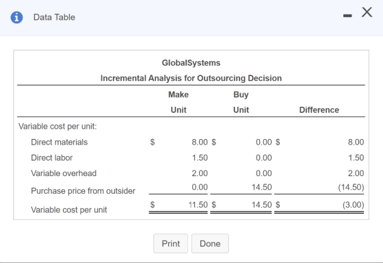Image resolution: width=383 pixels, height=263 pixels.
Task: Click Difference value (14.50)
Action: point(351,187)
